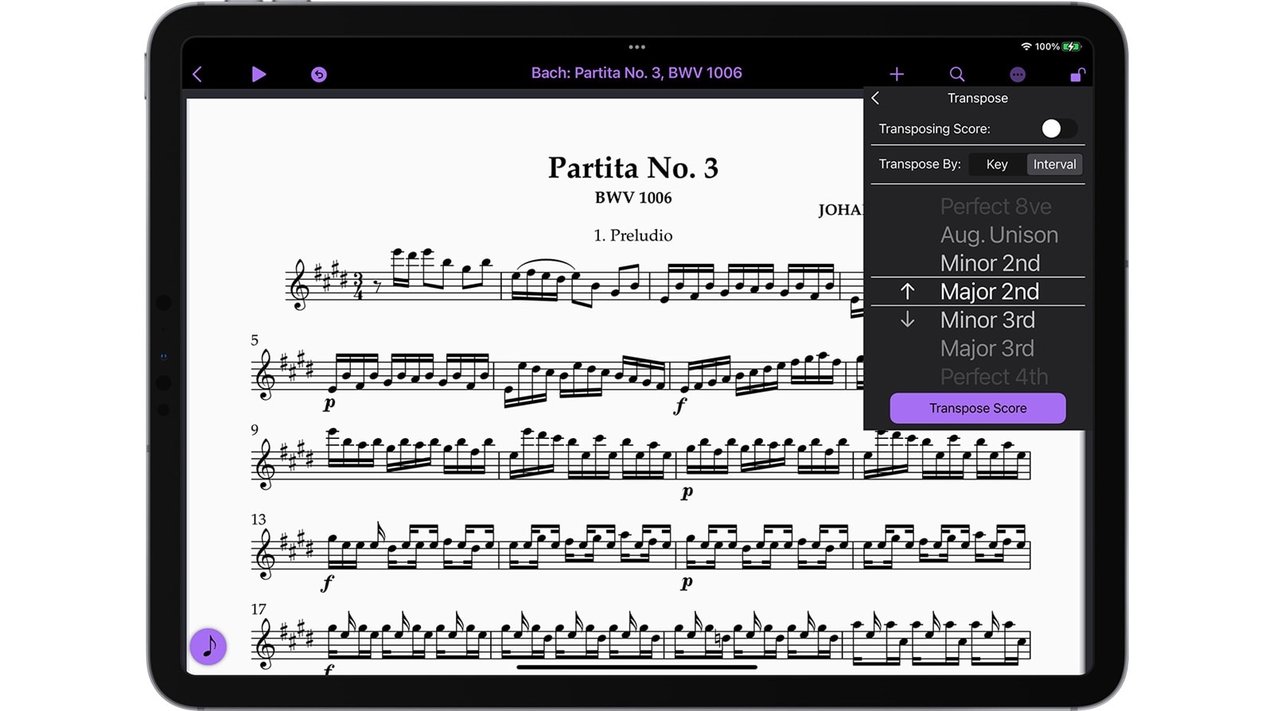The image size is (1273, 711).
Task: Open the add (plus) menu
Action: tap(897, 74)
